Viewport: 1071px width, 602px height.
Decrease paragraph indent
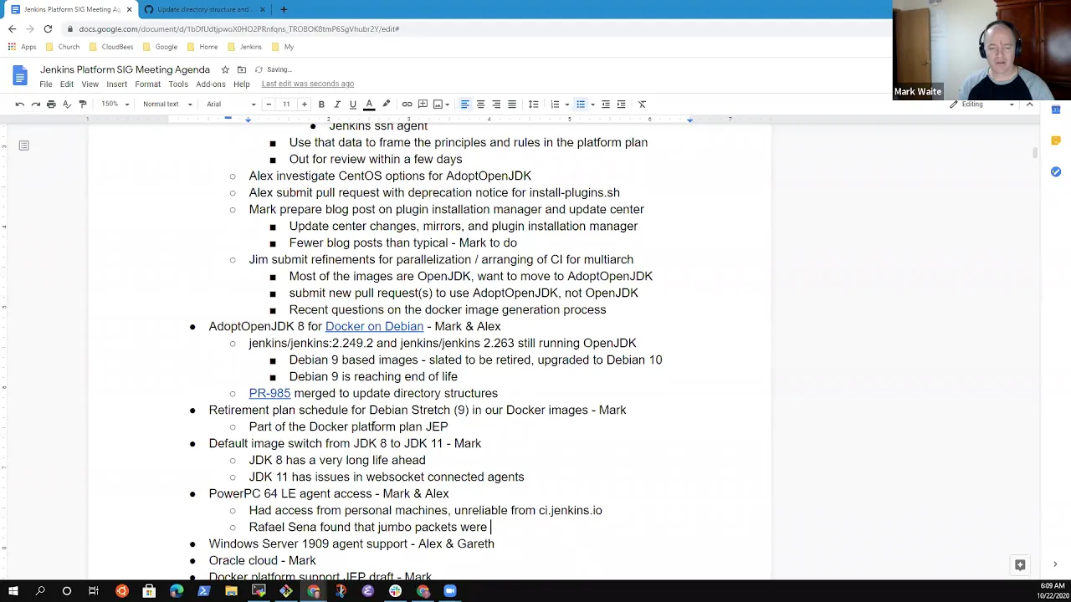(x=606, y=105)
